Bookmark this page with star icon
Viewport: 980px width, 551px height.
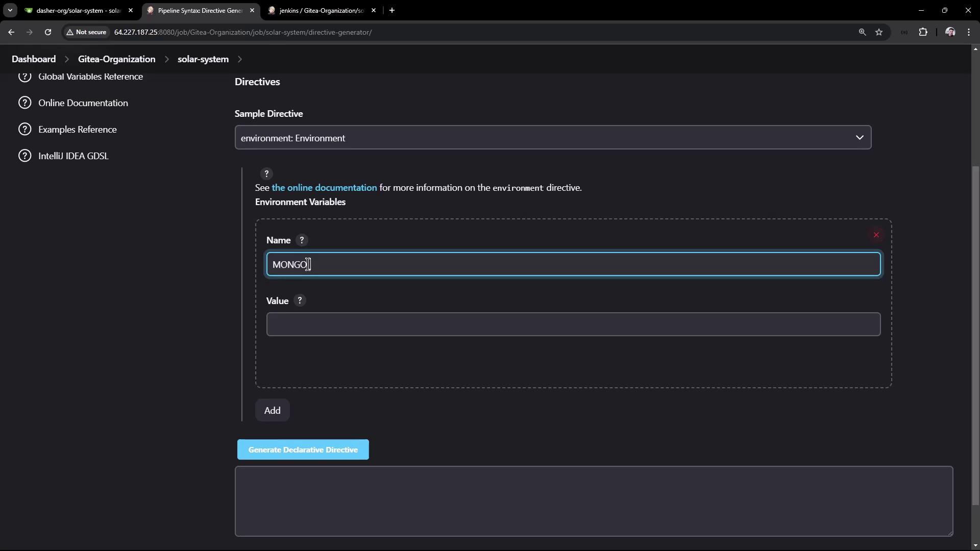click(x=879, y=32)
